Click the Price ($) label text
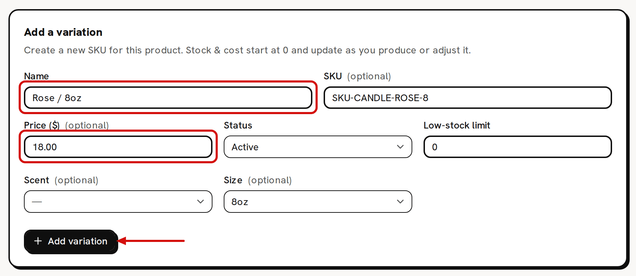 click(x=42, y=125)
